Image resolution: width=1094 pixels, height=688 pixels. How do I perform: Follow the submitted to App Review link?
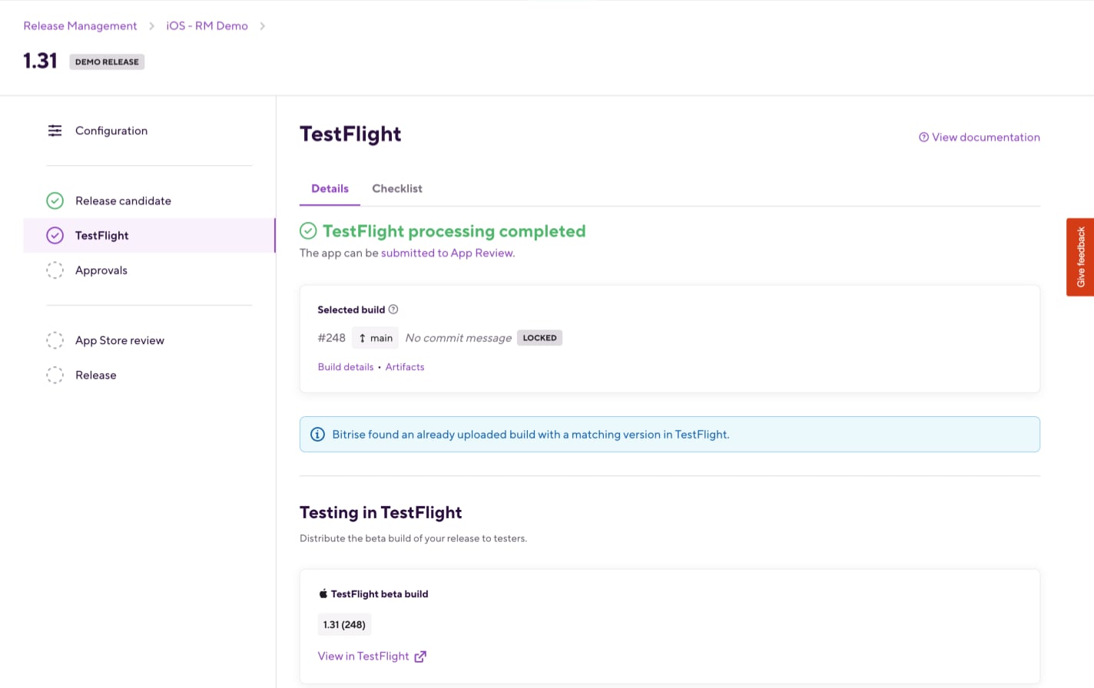click(447, 253)
